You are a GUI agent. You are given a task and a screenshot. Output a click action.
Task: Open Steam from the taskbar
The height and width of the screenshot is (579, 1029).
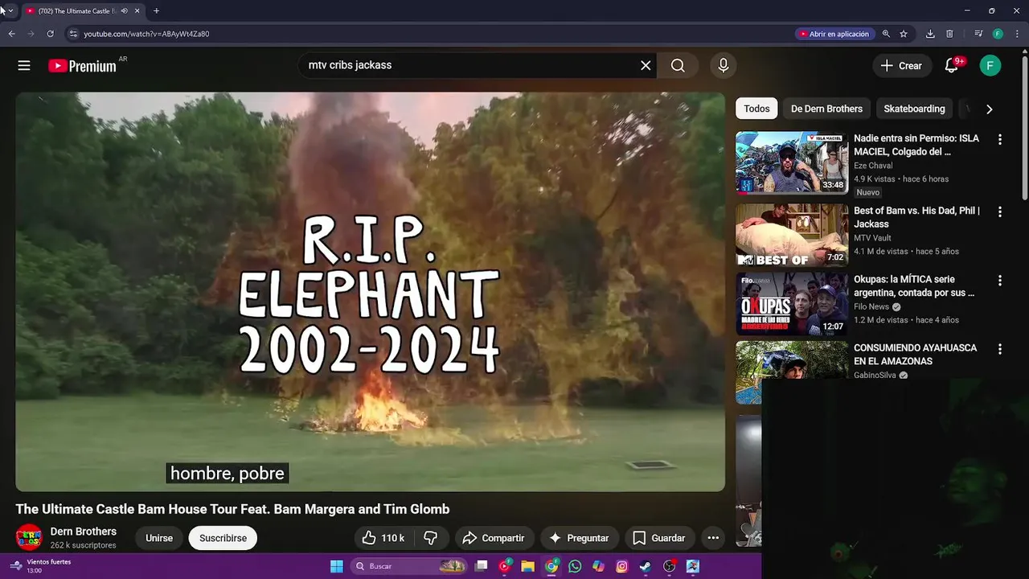[x=646, y=566]
